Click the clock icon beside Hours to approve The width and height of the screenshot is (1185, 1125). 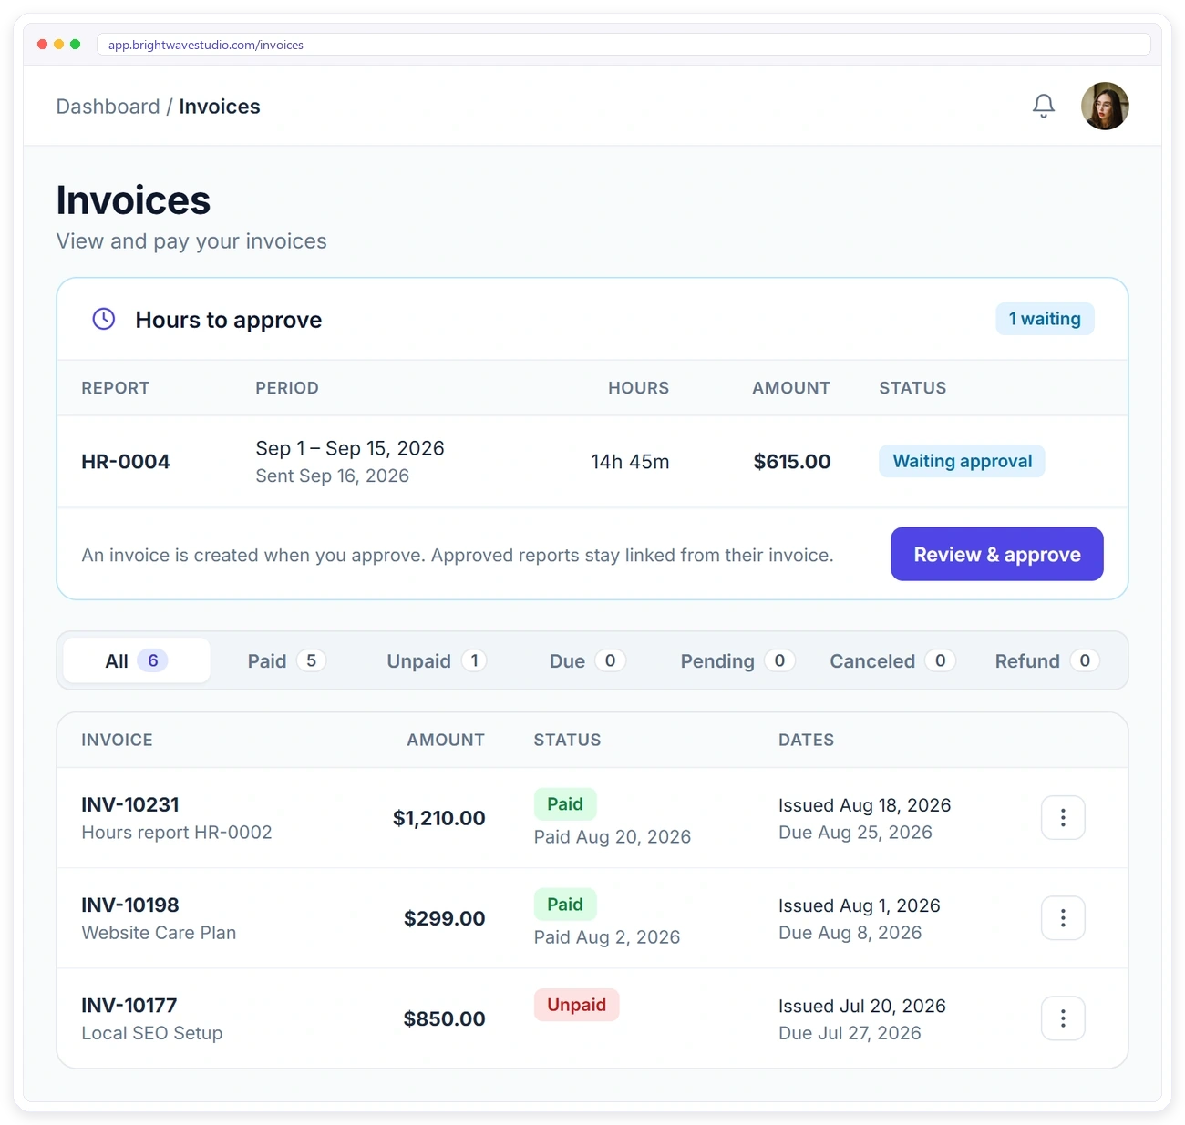point(104,319)
